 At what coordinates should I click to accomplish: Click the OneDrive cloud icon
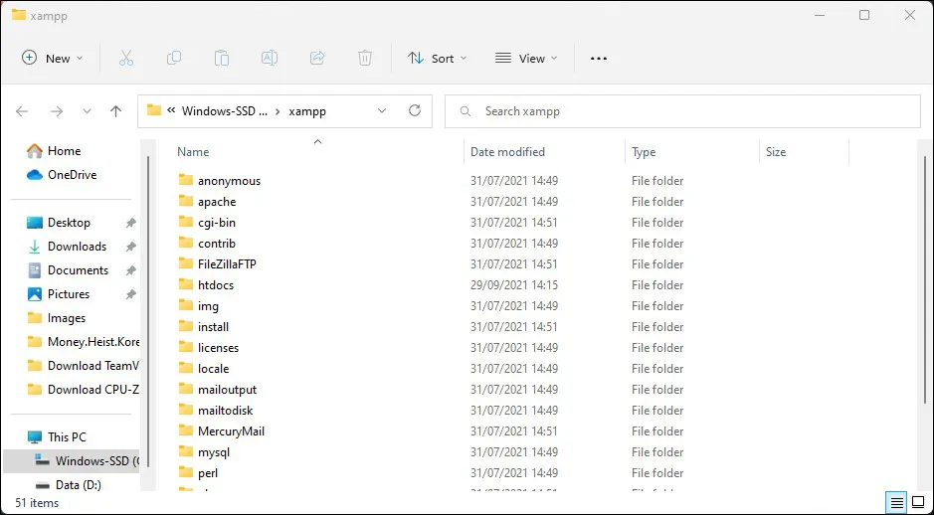(35, 175)
